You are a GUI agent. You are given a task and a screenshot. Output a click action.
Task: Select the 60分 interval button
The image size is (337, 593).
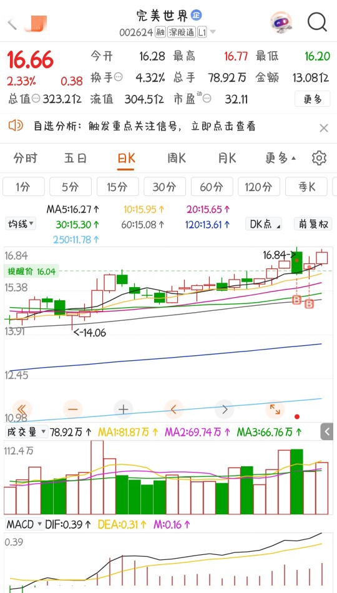212,187
